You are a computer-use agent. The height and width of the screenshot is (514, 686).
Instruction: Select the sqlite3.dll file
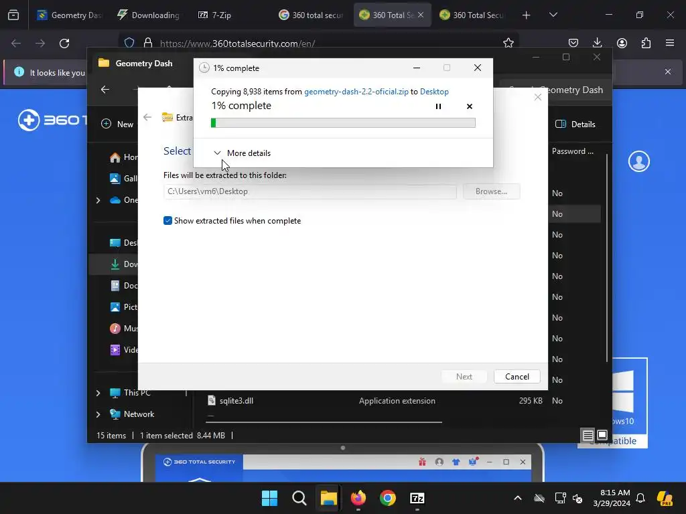[x=236, y=401]
